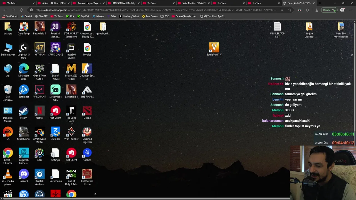This screenshot has width=356, height=200.
Task: Open the Bu bilgisayar desktop icon
Action: coord(8,49)
